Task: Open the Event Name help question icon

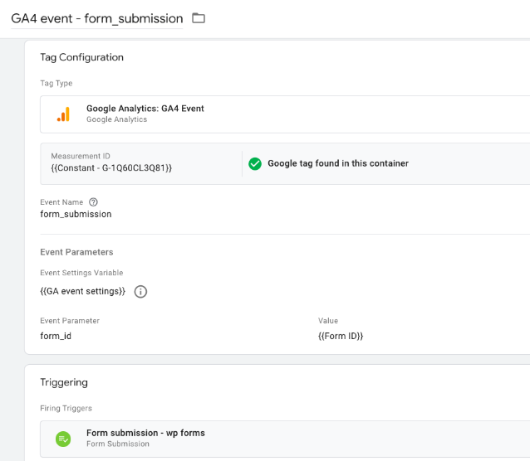Action: coord(93,201)
